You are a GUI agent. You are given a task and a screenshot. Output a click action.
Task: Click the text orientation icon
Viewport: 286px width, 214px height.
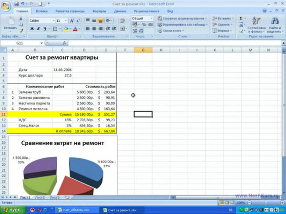pos(108,20)
